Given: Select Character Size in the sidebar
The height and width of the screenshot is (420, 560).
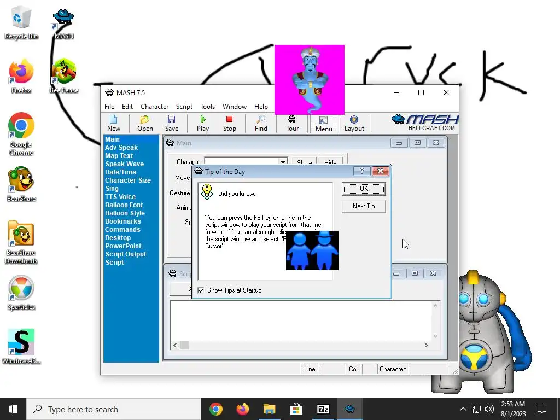Looking at the screenshot, I should coord(128,180).
